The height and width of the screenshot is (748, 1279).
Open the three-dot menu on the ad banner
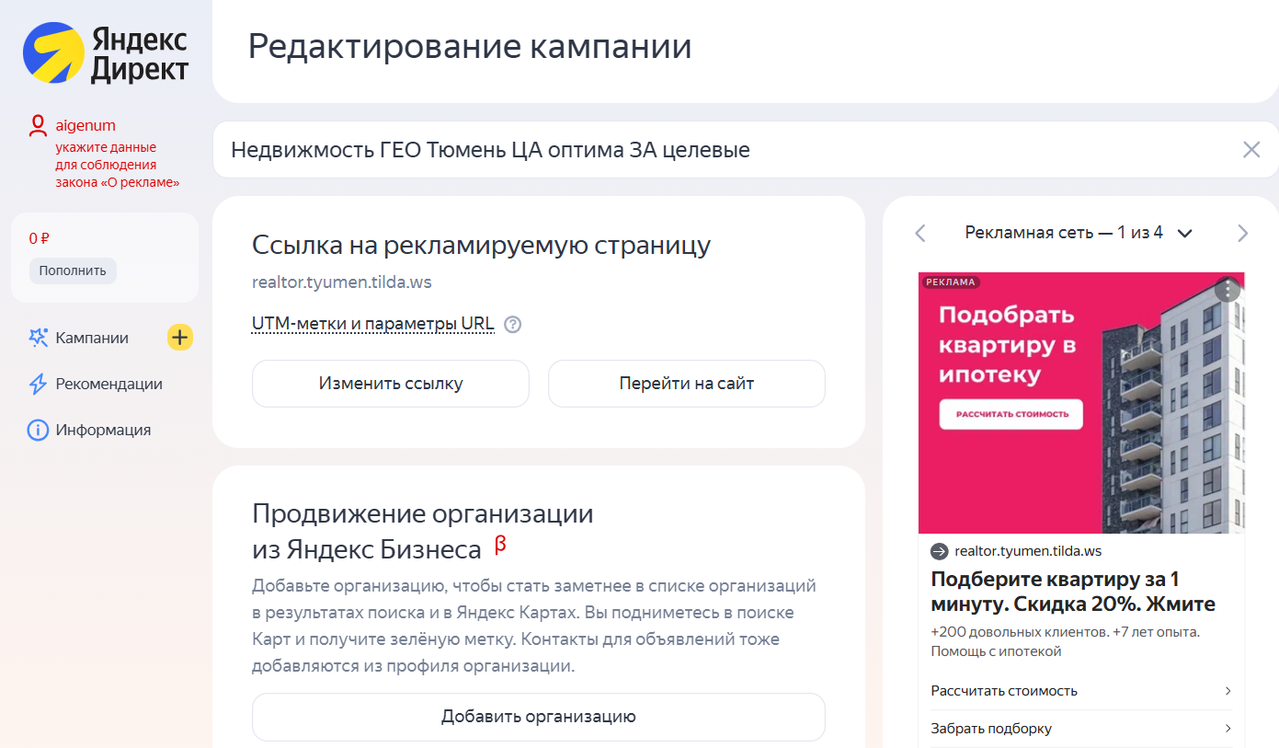point(1228,289)
